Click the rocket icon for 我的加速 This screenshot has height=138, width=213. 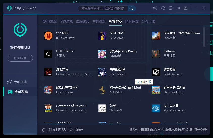10,82
